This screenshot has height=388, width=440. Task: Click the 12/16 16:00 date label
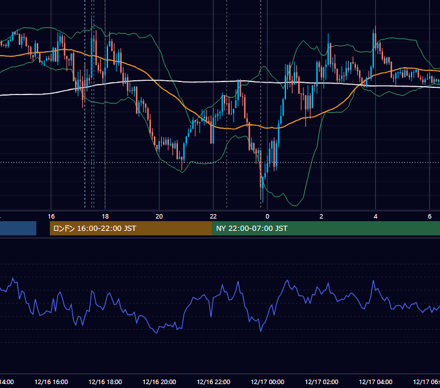point(51,382)
